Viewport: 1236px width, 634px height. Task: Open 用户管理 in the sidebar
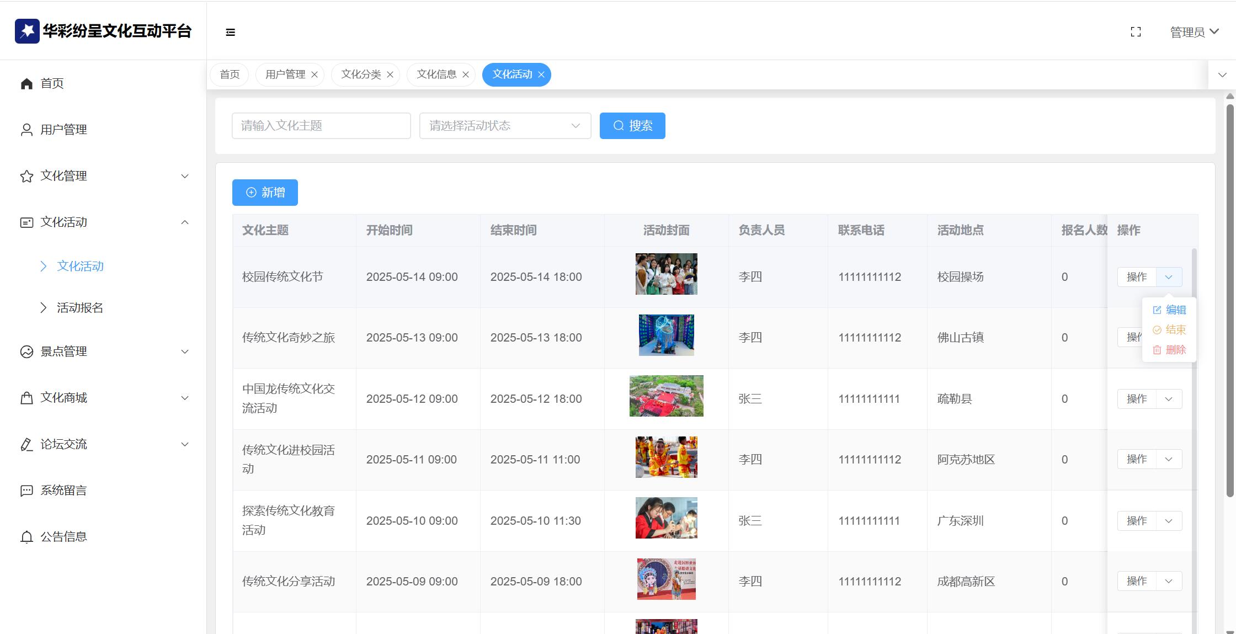(x=63, y=130)
